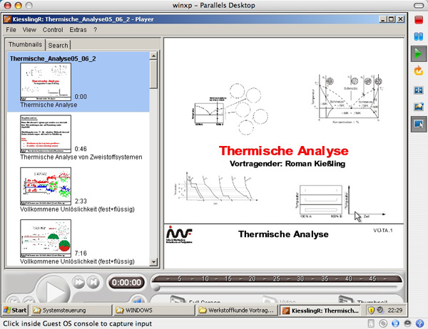
Task: Skip to next slide button
Action: tap(93, 282)
